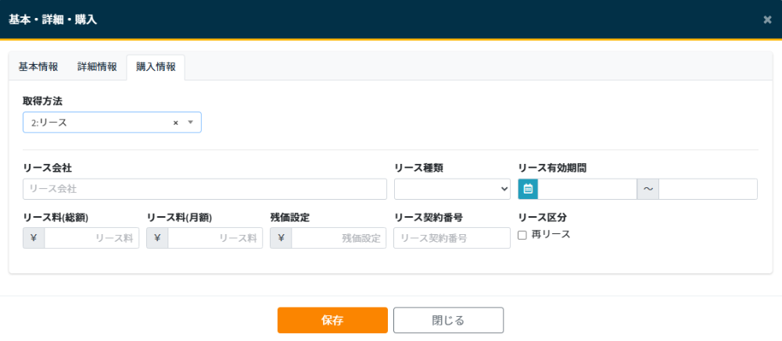Close the dialog with top-right × icon
Screen dimensions: 782x341
coord(767,20)
